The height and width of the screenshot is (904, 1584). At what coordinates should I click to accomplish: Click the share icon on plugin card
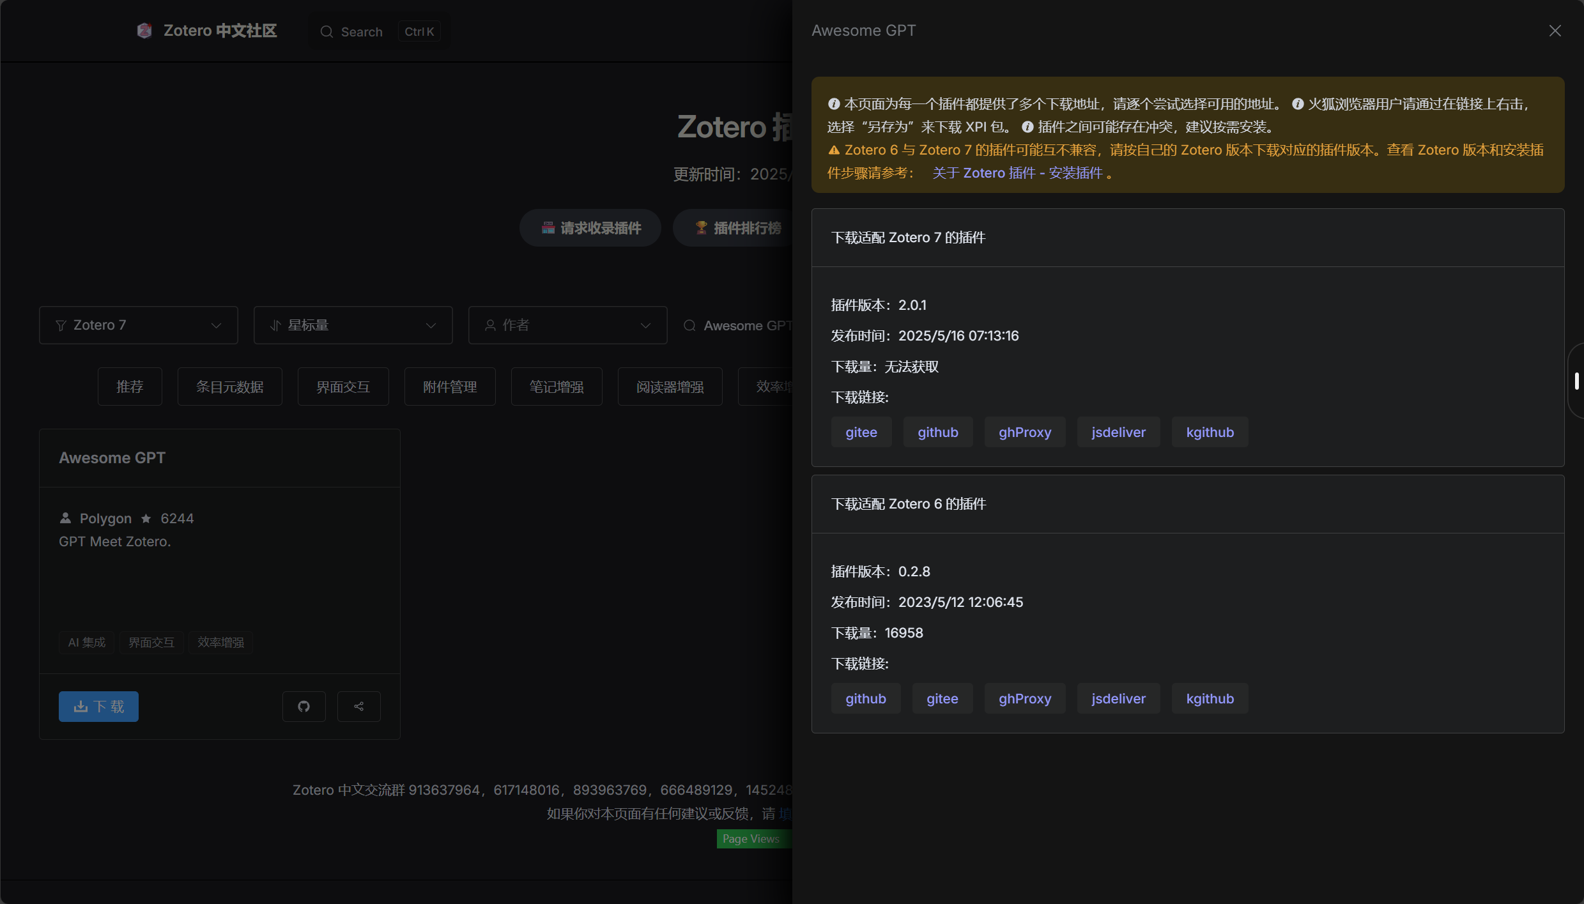tap(358, 706)
